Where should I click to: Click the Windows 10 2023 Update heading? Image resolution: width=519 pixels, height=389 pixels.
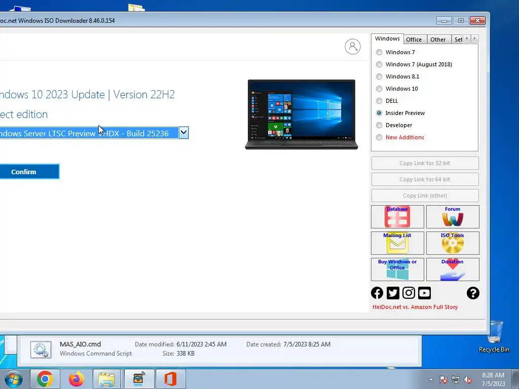tap(87, 95)
